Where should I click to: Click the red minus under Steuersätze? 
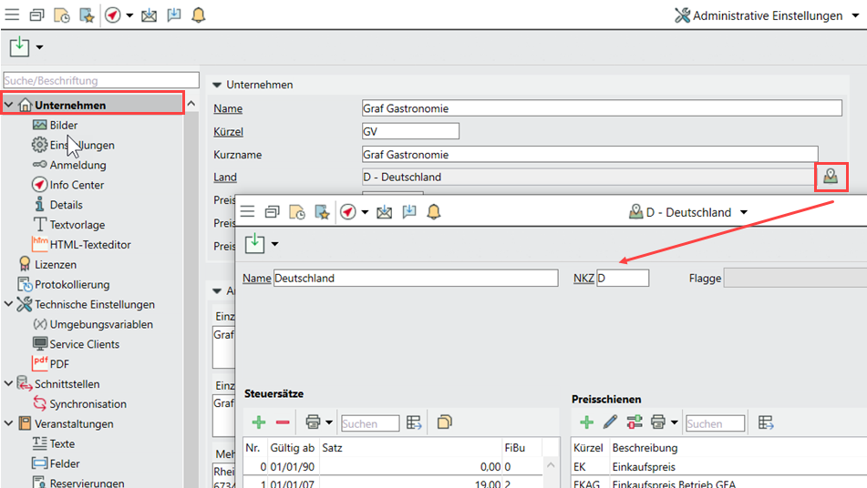(283, 422)
